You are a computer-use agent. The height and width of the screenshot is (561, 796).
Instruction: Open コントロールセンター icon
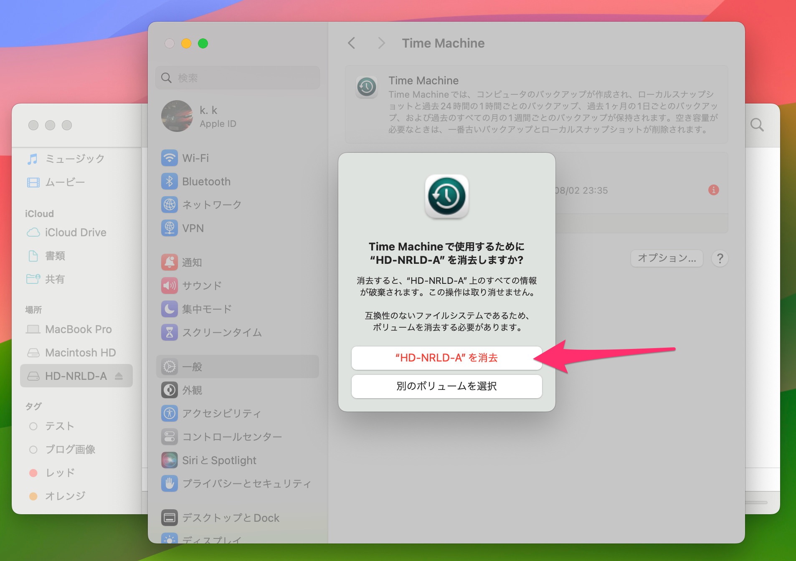pyautogui.click(x=169, y=437)
